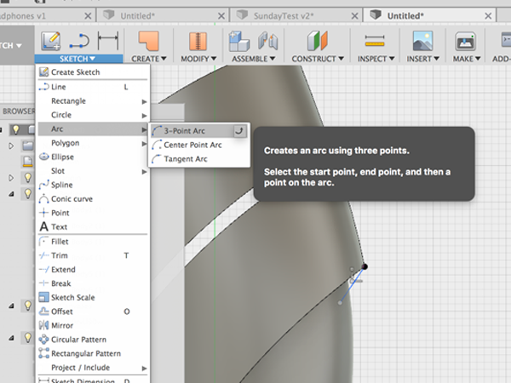Click the Construct plane icon
This screenshot has width=511, height=383.
[x=317, y=41]
